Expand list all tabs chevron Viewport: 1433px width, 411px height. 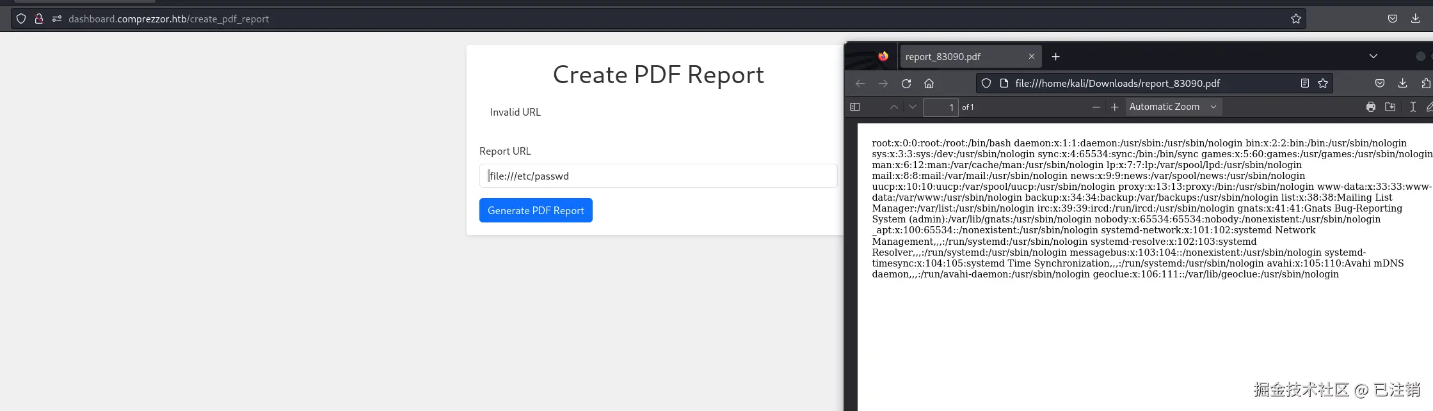pyautogui.click(x=1373, y=56)
